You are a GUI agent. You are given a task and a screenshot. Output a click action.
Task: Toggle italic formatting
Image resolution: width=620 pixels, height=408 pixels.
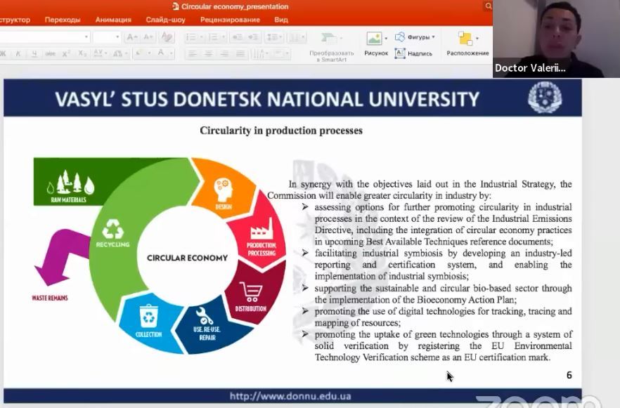point(18,53)
